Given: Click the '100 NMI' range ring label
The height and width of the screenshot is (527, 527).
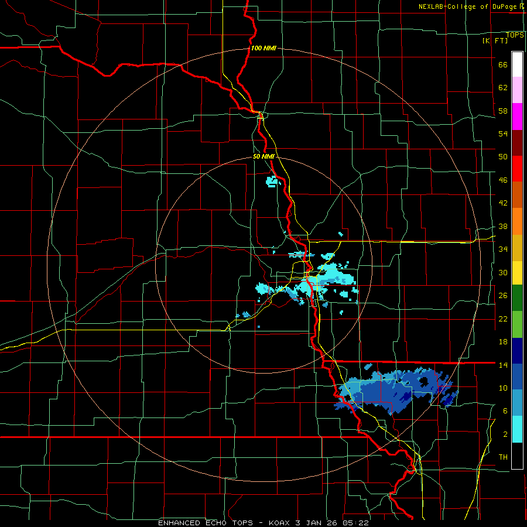Looking at the screenshot, I should [x=263, y=48].
